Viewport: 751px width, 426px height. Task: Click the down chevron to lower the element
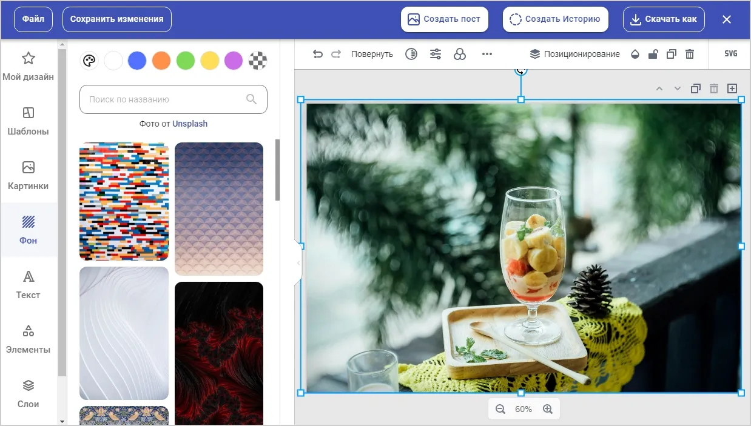point(677,88)
